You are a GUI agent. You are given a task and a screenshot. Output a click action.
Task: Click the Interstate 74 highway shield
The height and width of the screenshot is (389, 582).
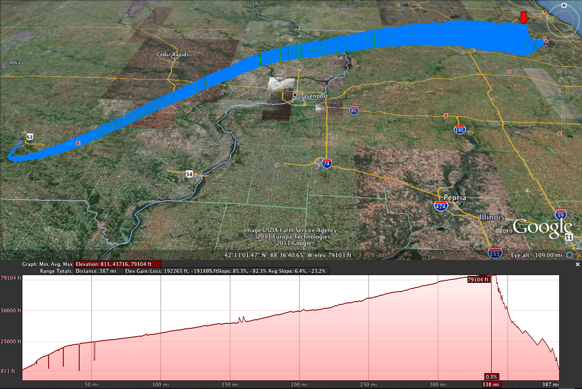pyautogui.click(x=327, y=163)
